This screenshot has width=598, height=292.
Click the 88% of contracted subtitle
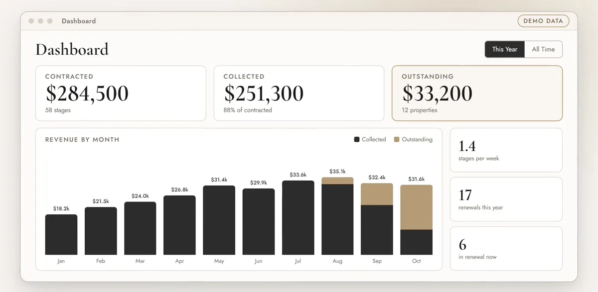pos(248,110)
